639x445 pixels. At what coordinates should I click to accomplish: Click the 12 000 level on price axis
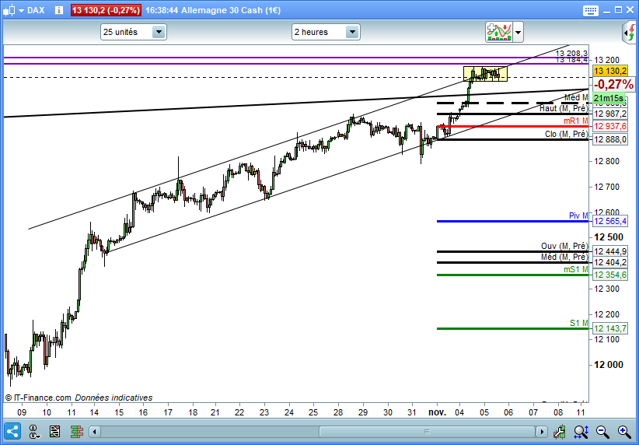(x=609, y=365)
